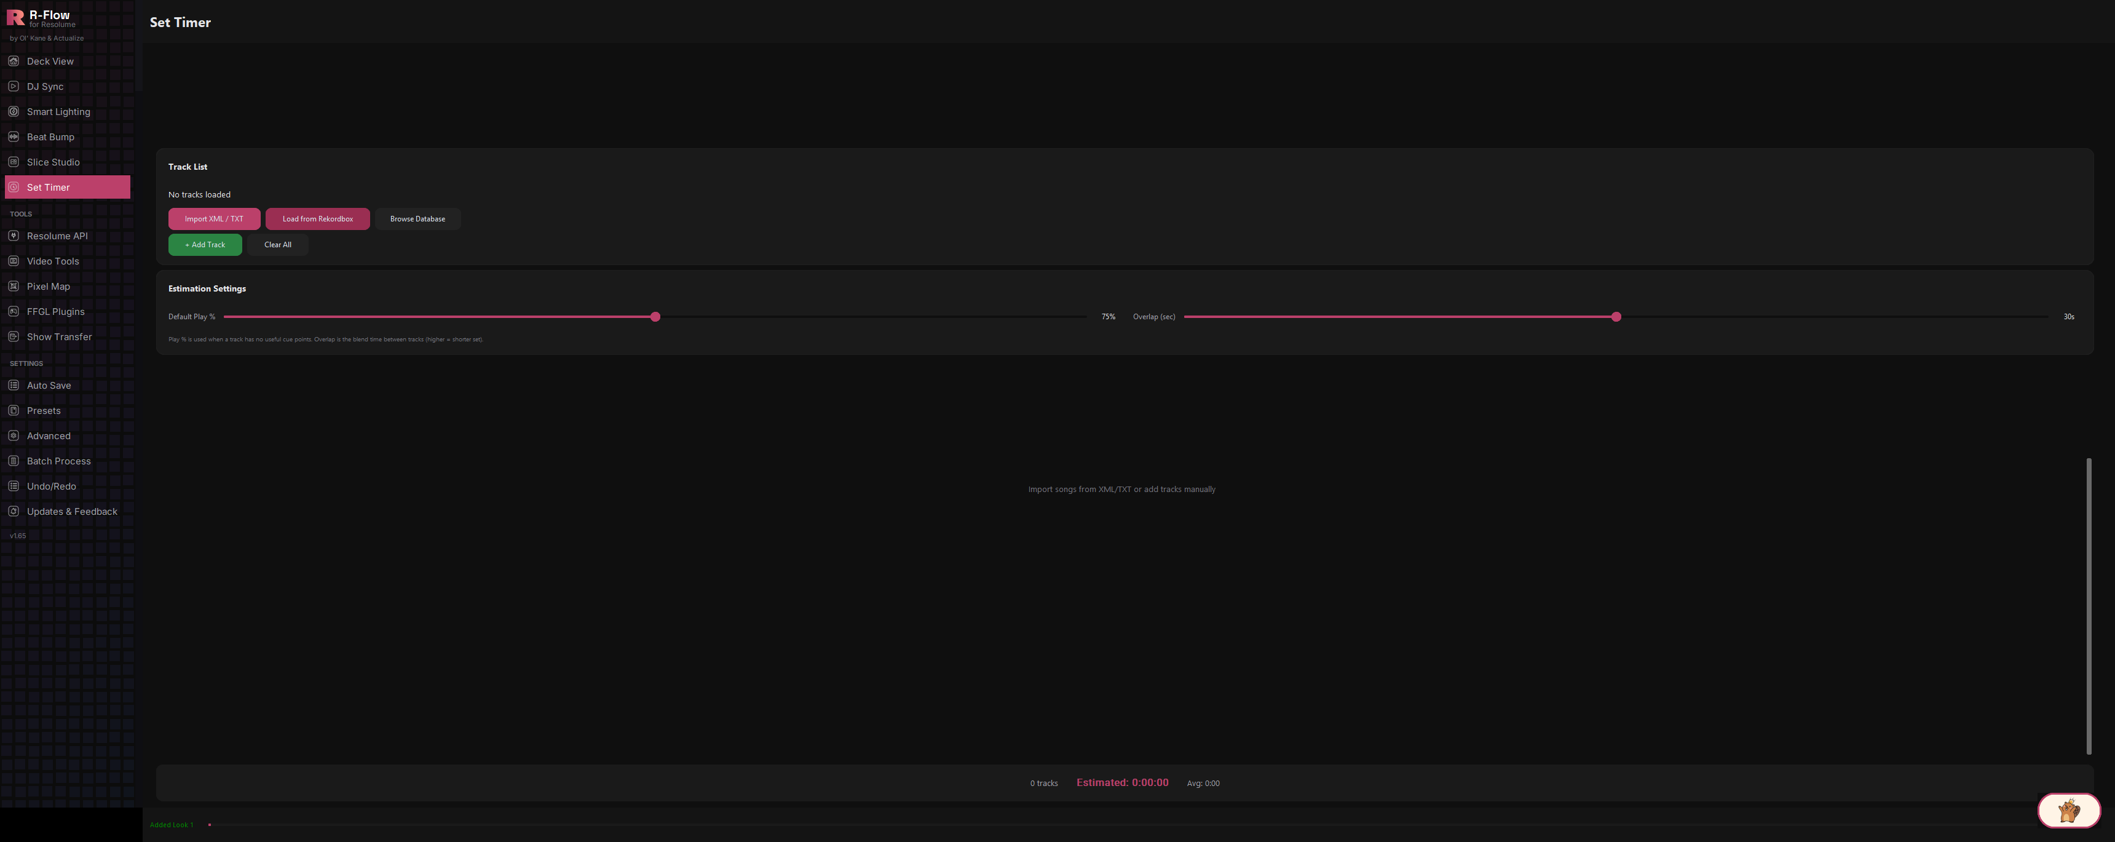
Task: Open the Deck View menu label
Action: tap(50, 62)
